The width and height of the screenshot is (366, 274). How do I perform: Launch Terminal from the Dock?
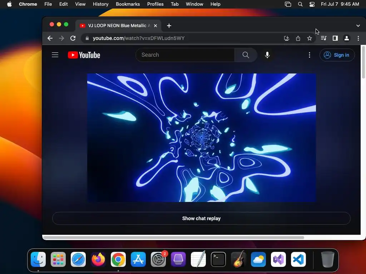[218, 259]
